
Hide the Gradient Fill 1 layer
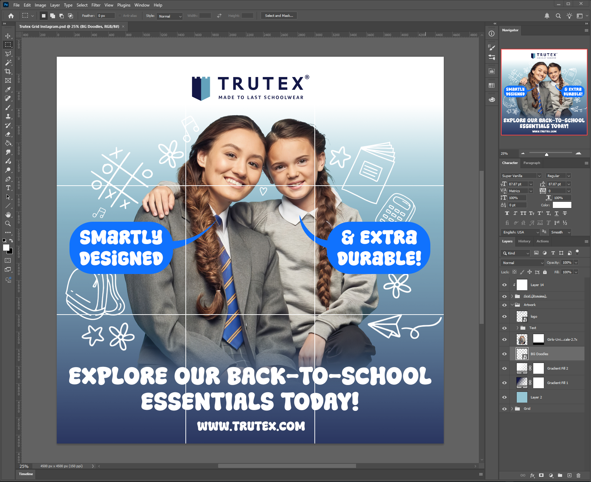pos(504,383)
